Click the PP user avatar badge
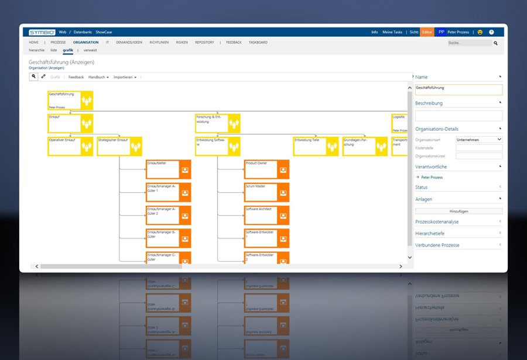The height and width of the screenshot is (360, 527). 442,32
